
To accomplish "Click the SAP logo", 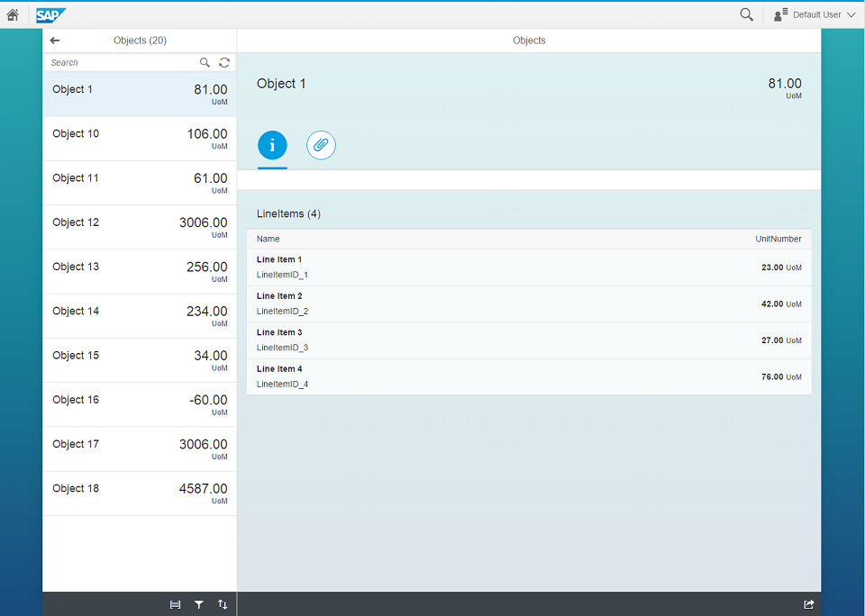I will click(x=50, y=14).
